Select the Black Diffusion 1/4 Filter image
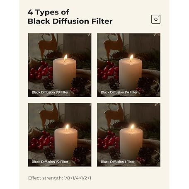Viewport: 189px width, 189px height. pos(128,65)
